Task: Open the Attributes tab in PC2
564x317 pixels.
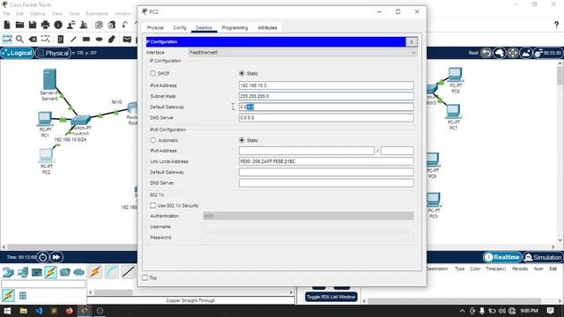Action: [267, 27]
